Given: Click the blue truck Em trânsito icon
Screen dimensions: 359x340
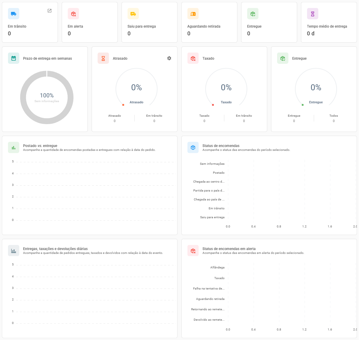Looking at the screenshot, I should pyautogui.click(x=14, y=14).
